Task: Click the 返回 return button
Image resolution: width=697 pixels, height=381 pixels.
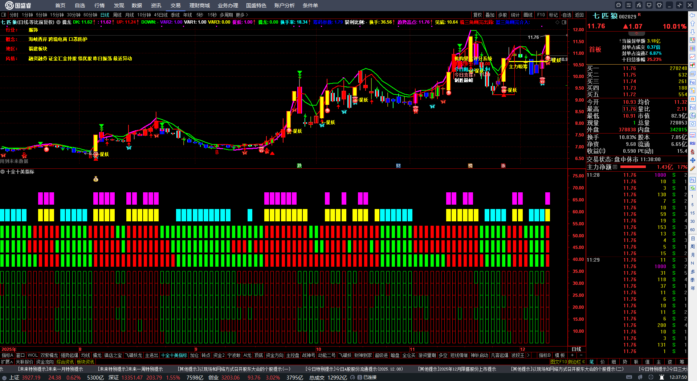Action: (579, 15)
